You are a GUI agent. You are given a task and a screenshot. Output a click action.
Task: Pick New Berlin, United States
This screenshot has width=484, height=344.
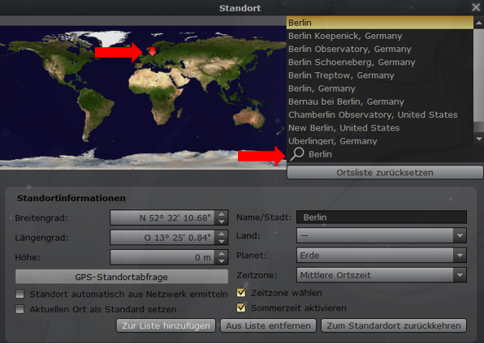point(380,128)
